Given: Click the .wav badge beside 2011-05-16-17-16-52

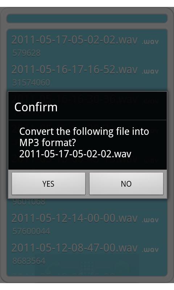Looking at the screenshot, I should click(150, 71).
